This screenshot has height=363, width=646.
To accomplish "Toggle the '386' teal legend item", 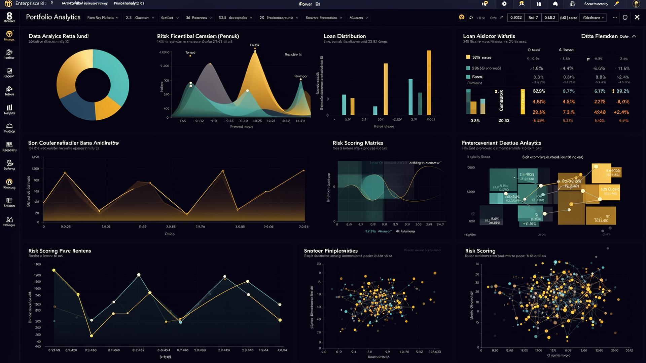I will coord(483,68).
